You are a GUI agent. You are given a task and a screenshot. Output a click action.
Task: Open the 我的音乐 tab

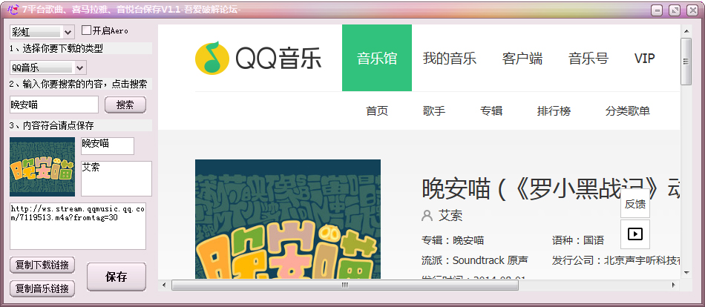pos(449,59)
